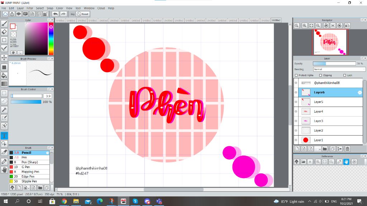Click the hue strip in Color panel
The image size is (367, 206).
pyautogui.click(x=51, y=39)
